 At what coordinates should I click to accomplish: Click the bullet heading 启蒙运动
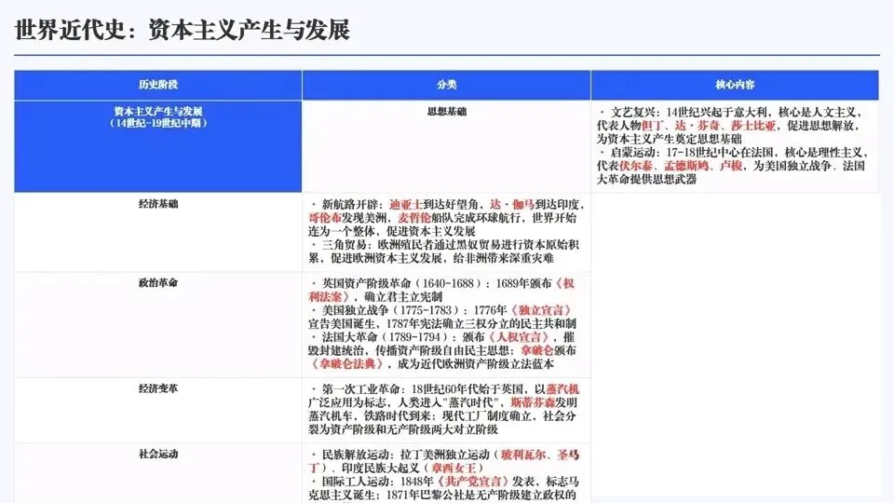tap(633, 153)
